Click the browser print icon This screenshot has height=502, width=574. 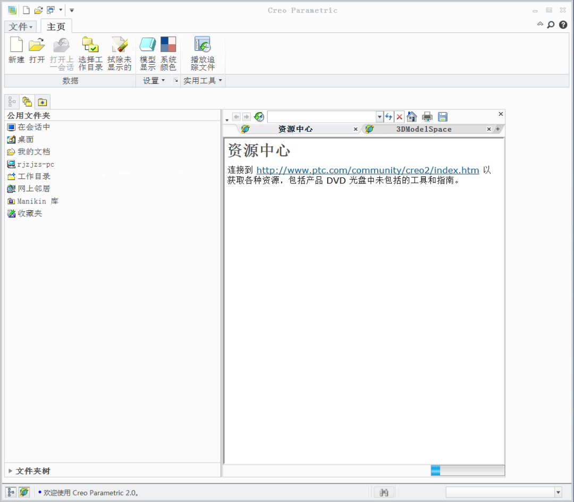[x=427, y=117]
